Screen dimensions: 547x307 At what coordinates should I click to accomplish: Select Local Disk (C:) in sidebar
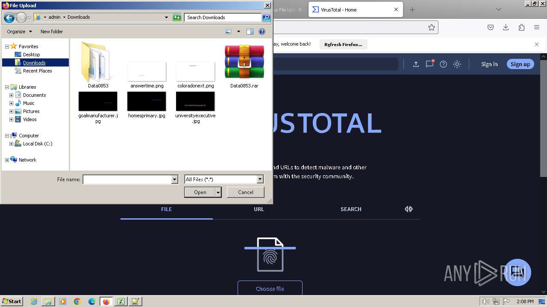38,144
